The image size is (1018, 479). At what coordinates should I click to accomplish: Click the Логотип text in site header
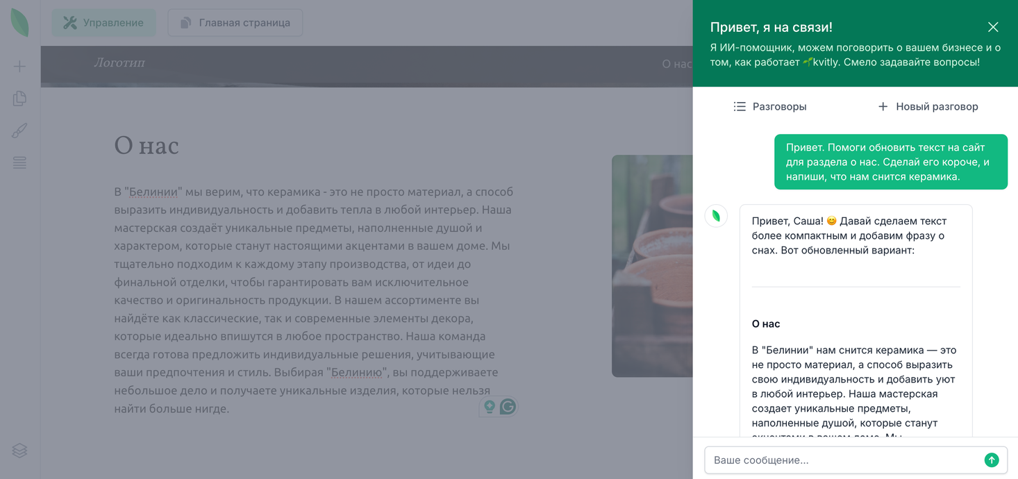coord(119,62)
